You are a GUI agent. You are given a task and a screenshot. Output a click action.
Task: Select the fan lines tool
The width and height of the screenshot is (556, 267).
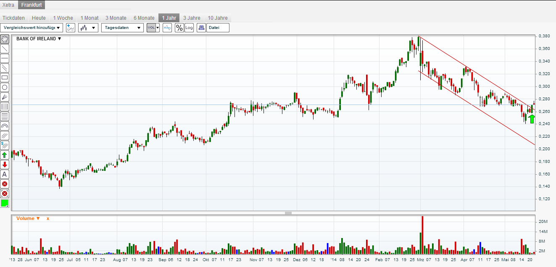5,97
